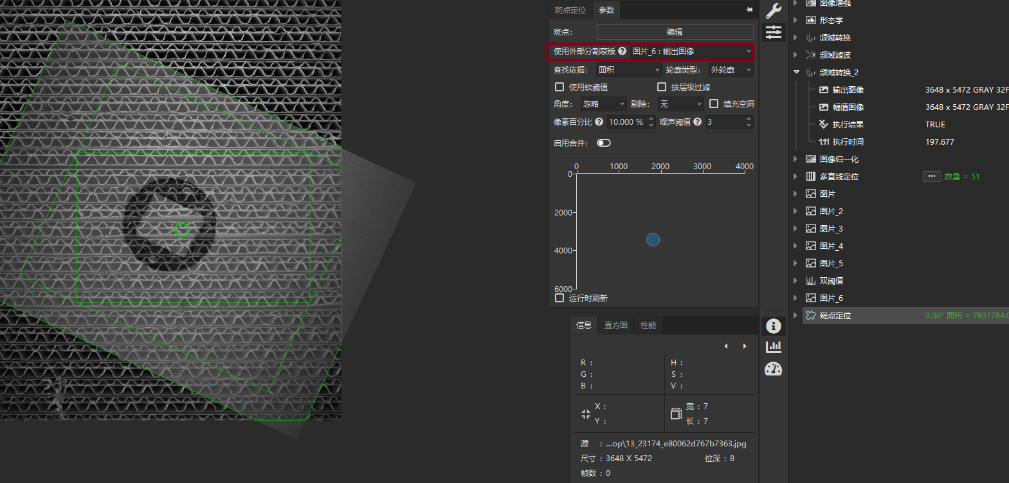Click help icon beside 使用外部分割蒙版

[x=623, y=51]
